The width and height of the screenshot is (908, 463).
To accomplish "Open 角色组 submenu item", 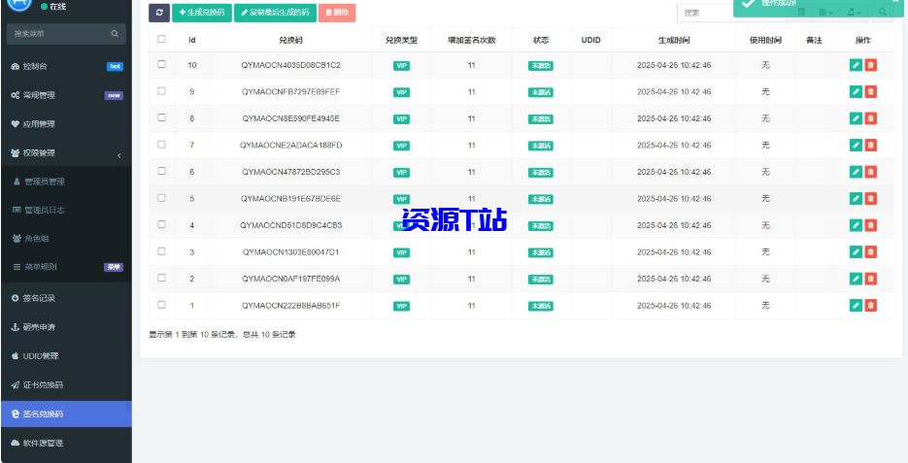I will pyautogui.click(x=66, y=239).
